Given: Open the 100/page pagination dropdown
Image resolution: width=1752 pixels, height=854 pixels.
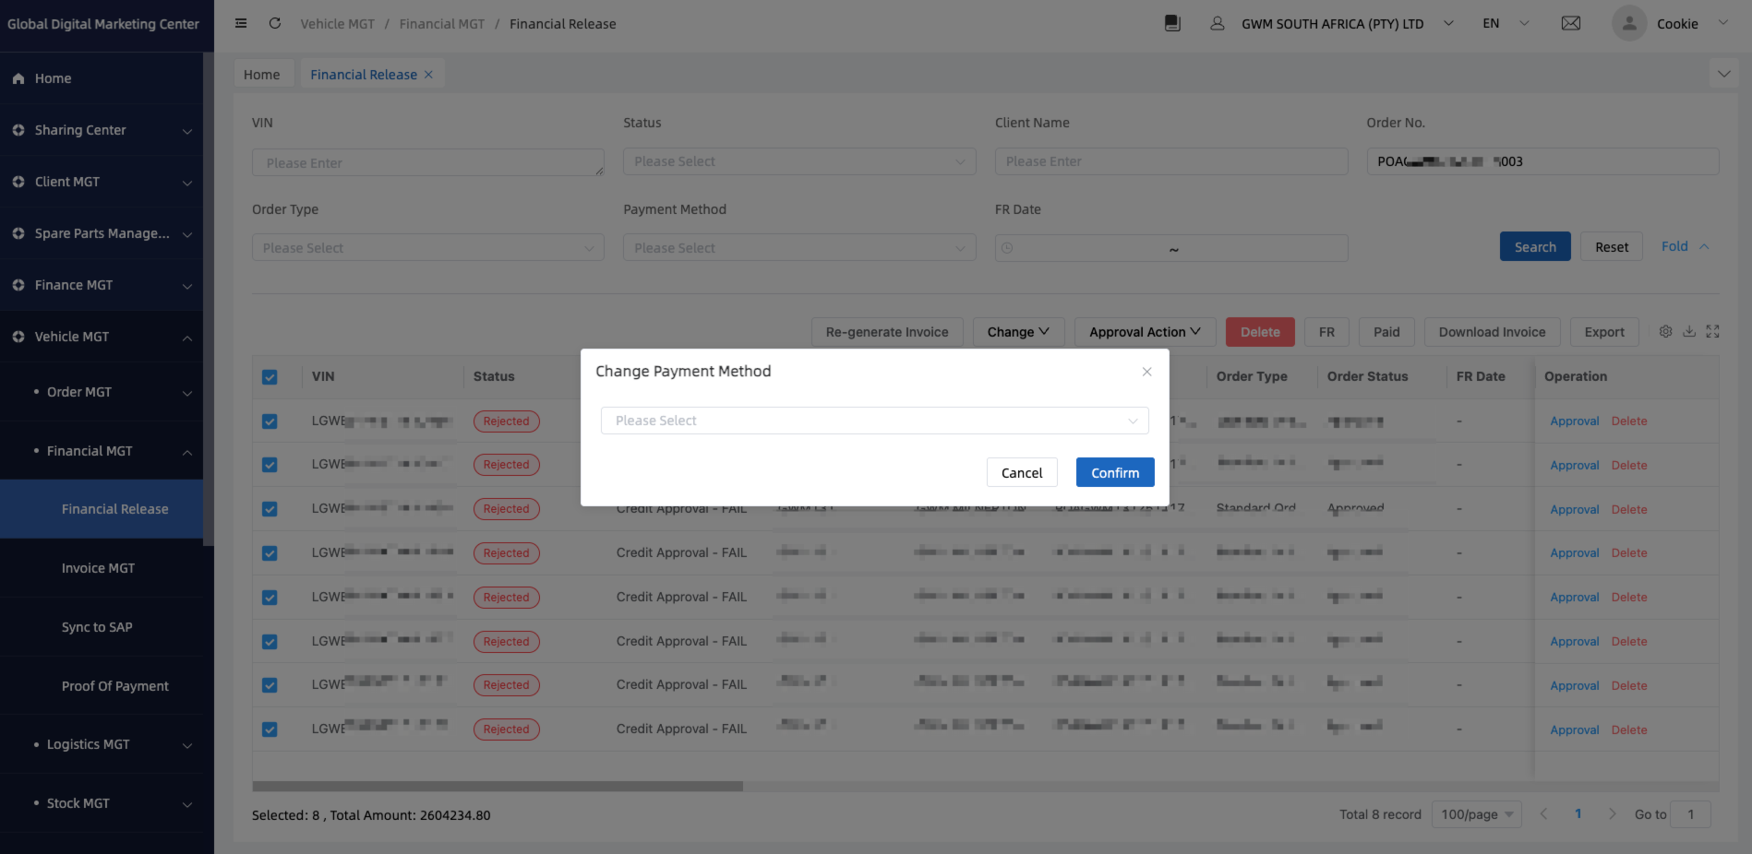Looking at the screenshot, I should [x=1476, y=814].
